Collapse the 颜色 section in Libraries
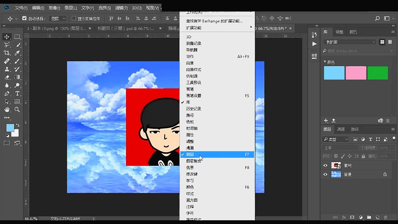Viewport: 398px width, 224px height. pos(325,62)
